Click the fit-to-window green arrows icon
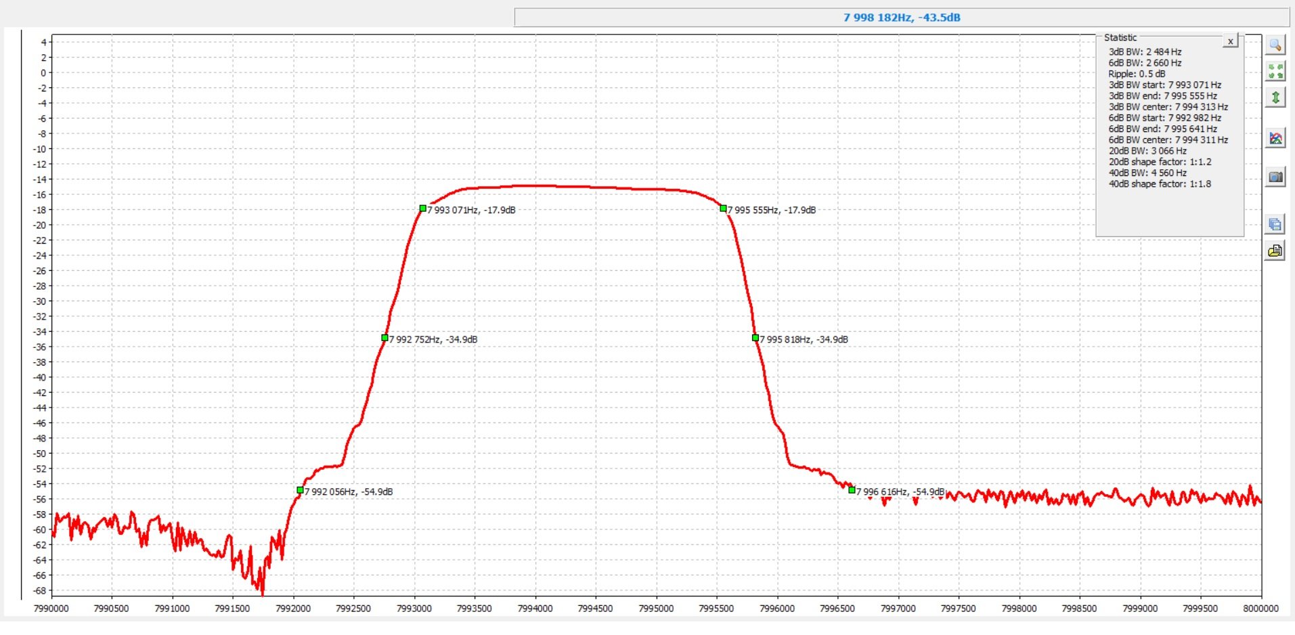 (x=1275, y=71)
